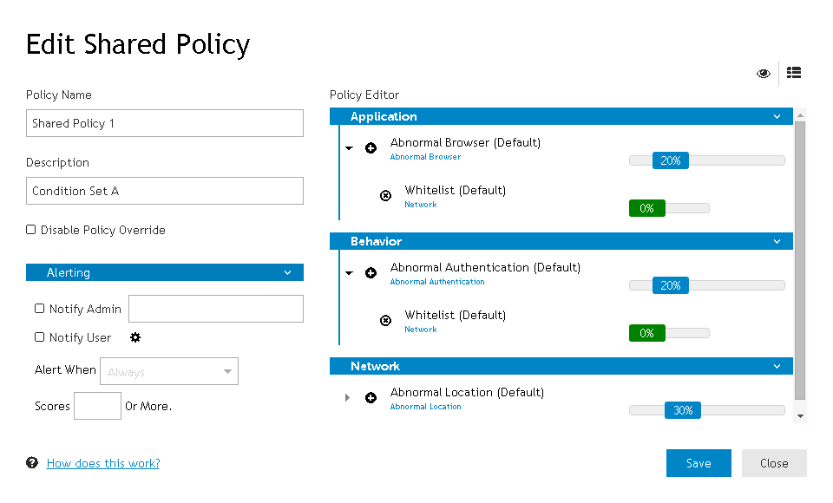833x503 pixels.
Task: Check the Notify Admin box
Action: point(40,309)
